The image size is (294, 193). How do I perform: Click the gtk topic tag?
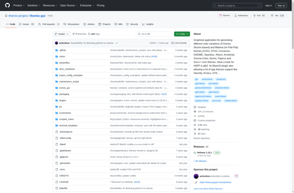coord(196,79)
